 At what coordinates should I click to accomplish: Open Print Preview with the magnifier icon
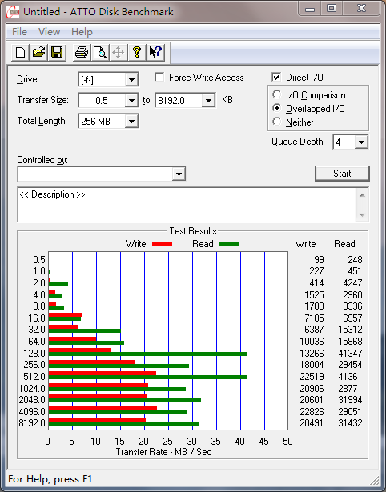pyautogui.click(x=100, y=52)
